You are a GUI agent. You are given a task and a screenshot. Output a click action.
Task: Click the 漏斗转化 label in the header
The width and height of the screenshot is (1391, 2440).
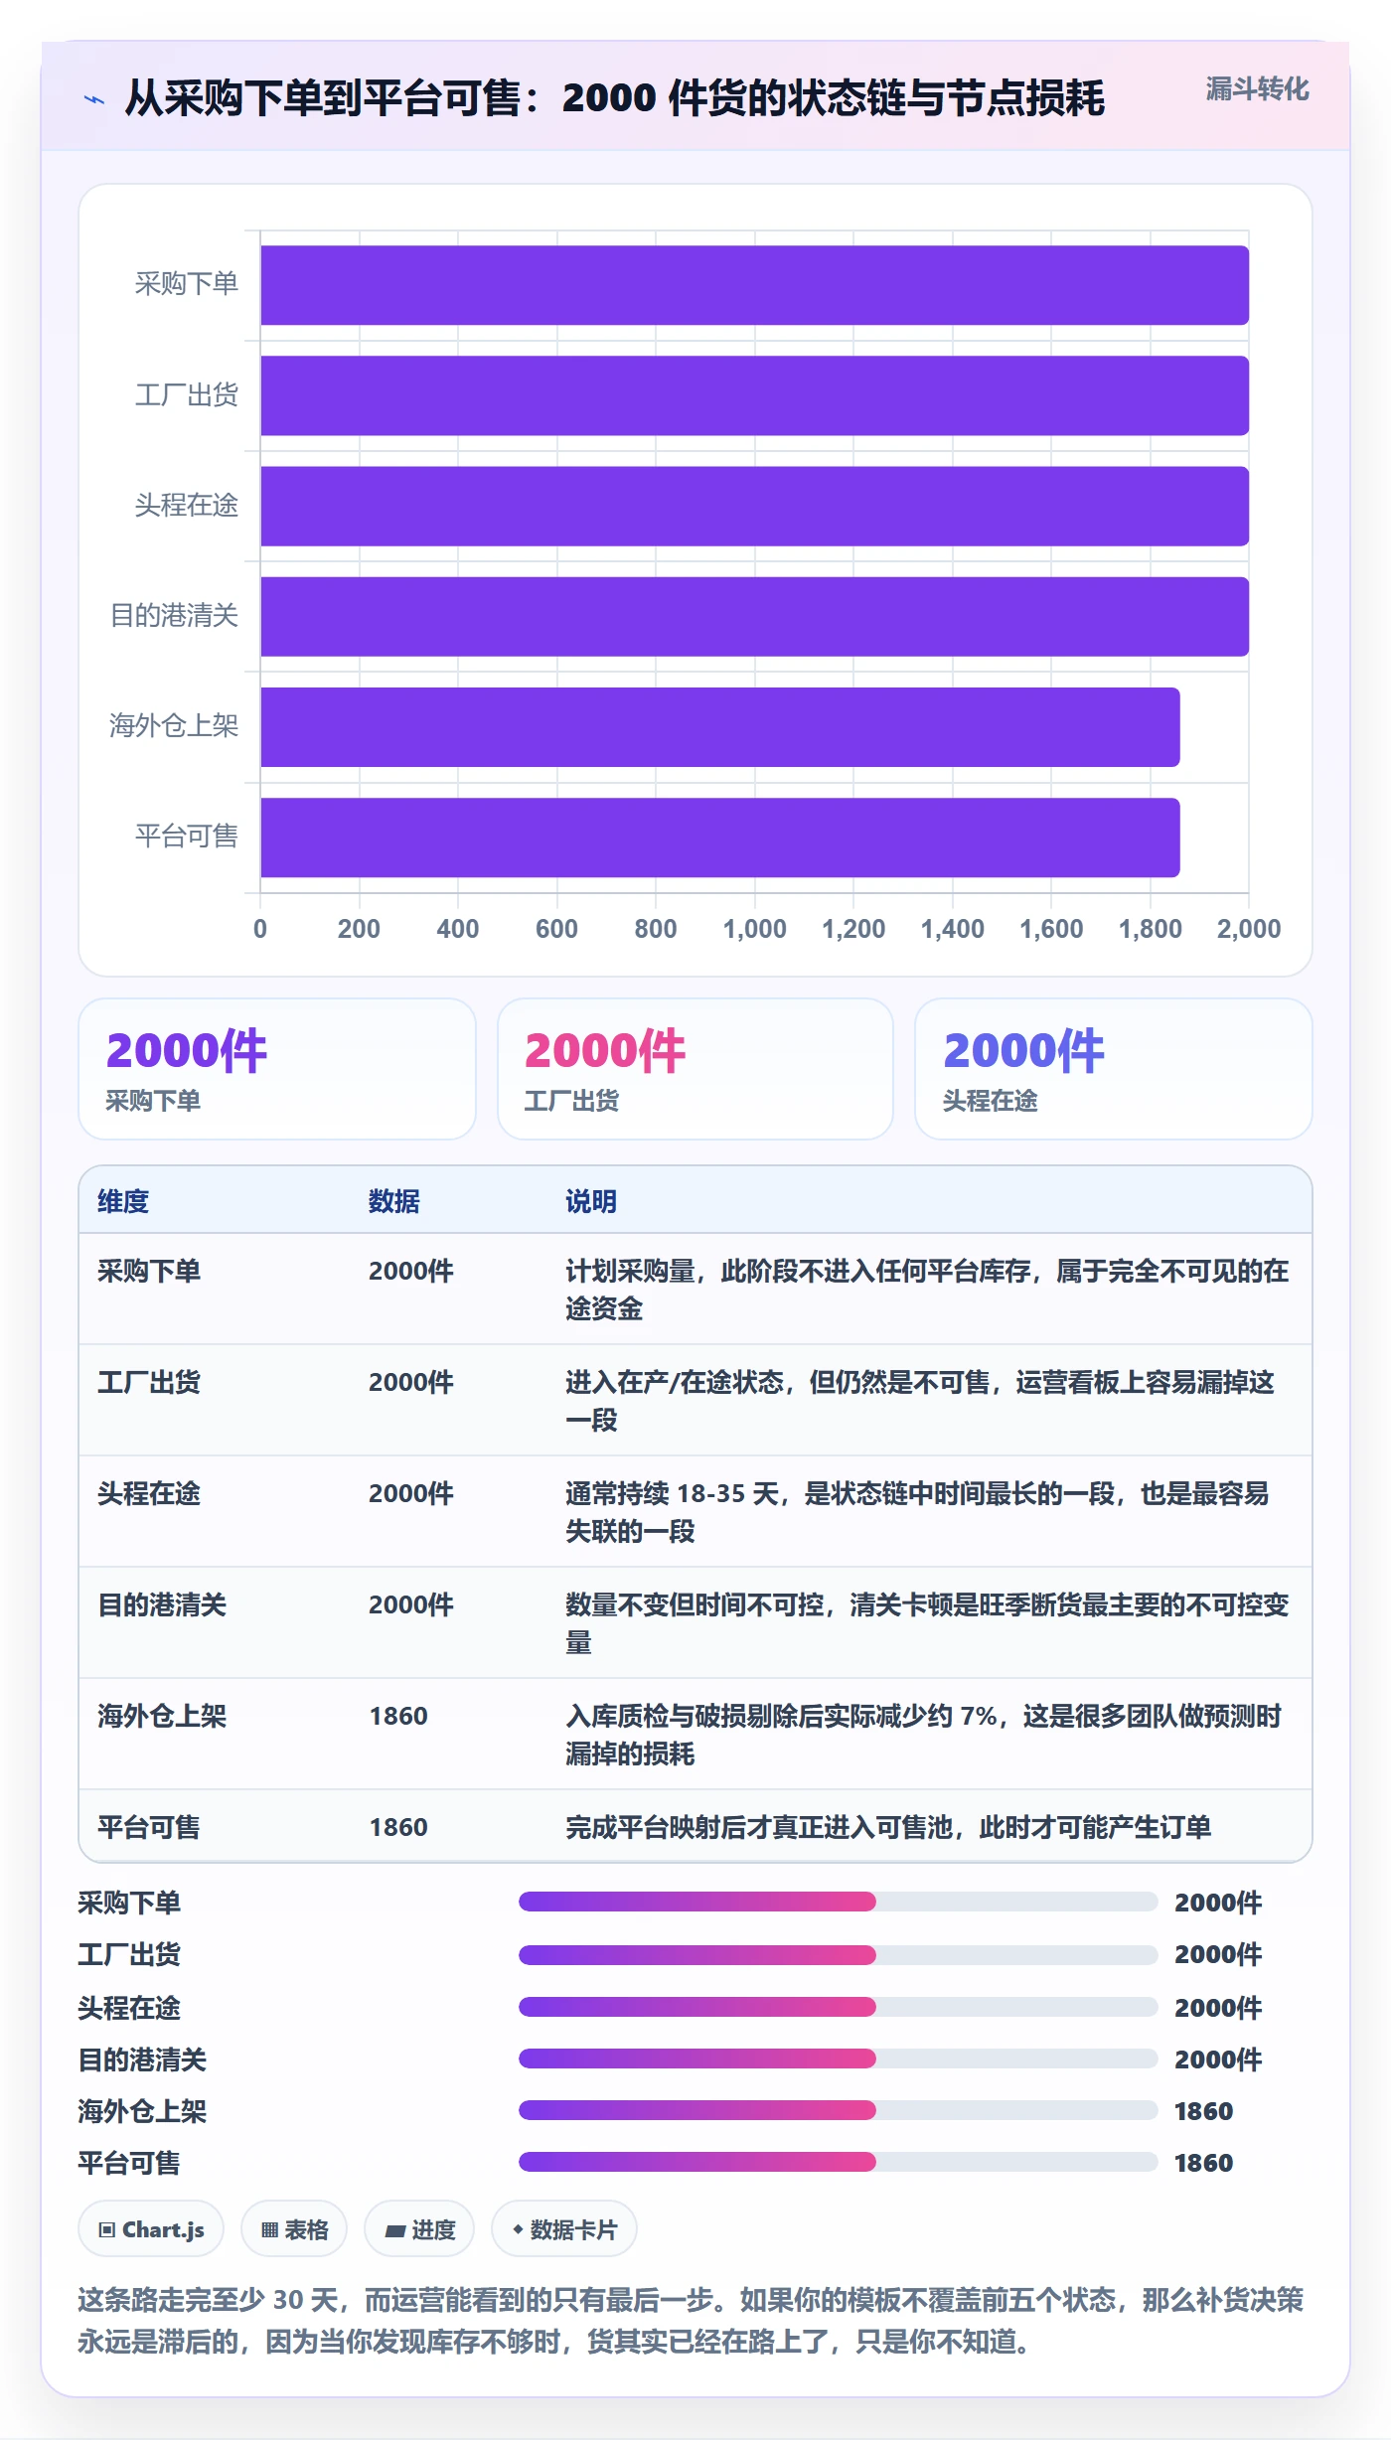[x=1257, y=89]
